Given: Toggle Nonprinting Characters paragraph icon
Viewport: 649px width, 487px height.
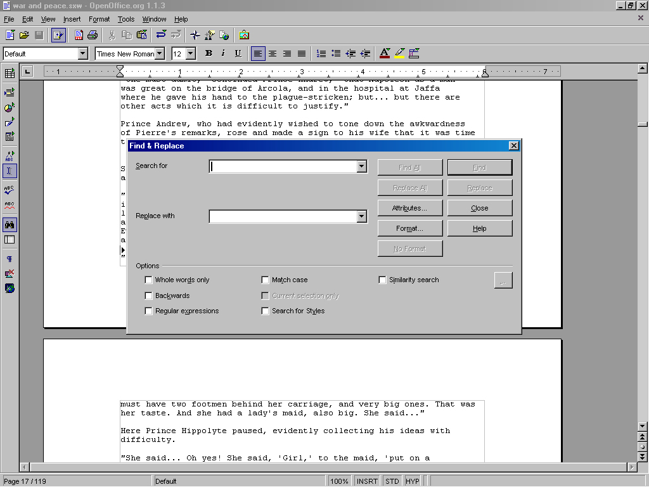Looking at the screenshot, I should (10, 259).
